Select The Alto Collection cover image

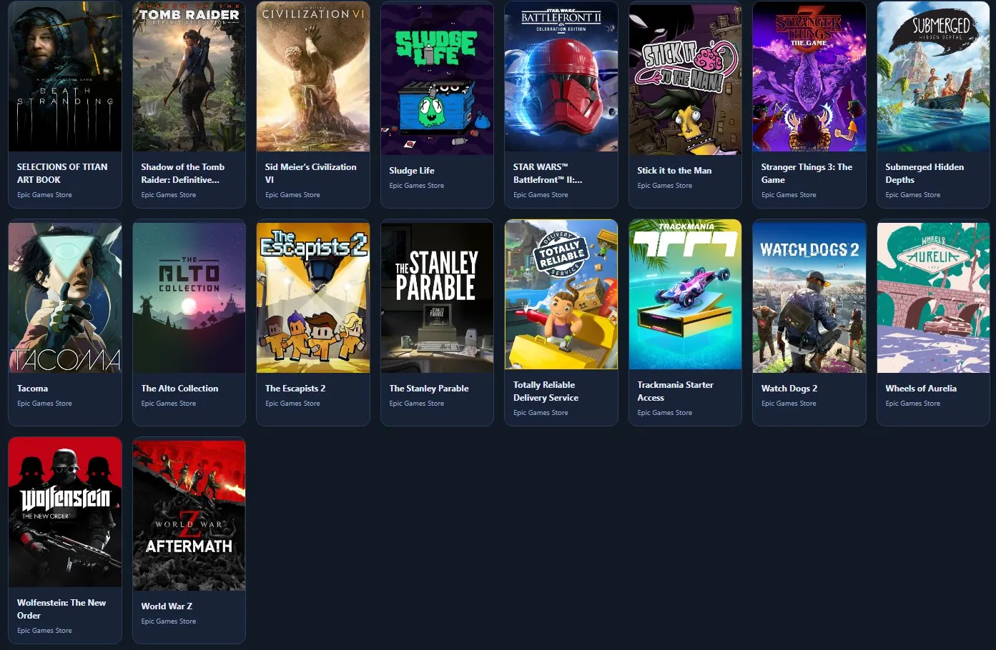pyautogui.click(x=189, y=296)
